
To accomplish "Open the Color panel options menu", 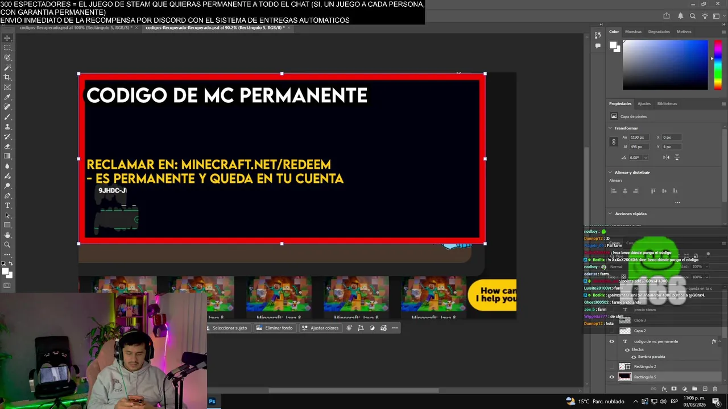I will point(723,31).
